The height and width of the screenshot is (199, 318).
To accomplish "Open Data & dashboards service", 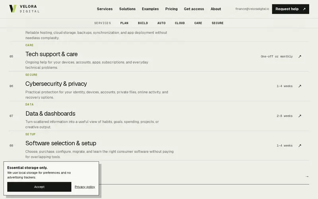I will [x=50, y=113].
